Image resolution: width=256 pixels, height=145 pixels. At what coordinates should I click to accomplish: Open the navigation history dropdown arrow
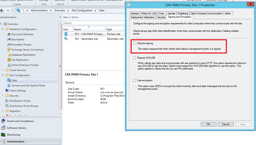[12, 11]
